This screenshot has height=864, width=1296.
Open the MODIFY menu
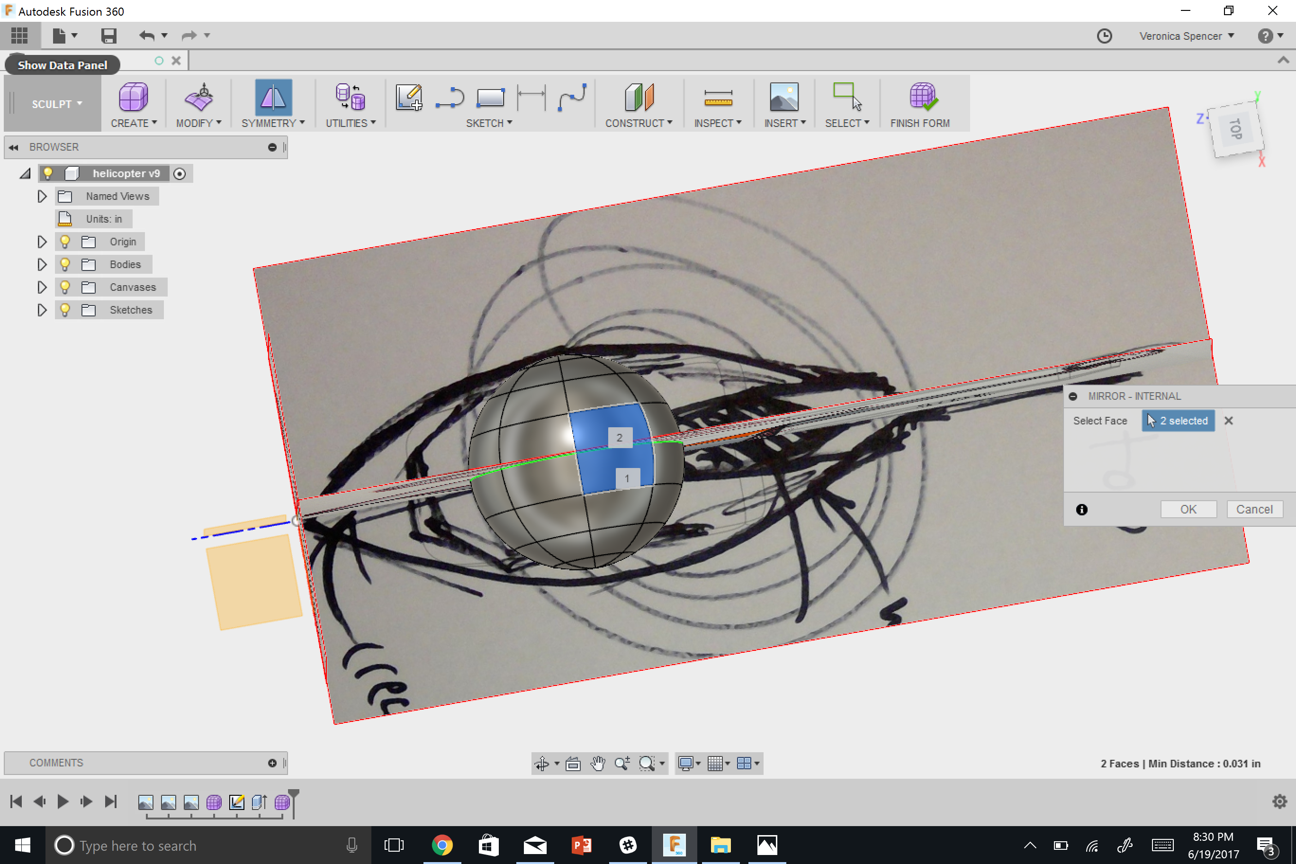click(x=199, y=123)
